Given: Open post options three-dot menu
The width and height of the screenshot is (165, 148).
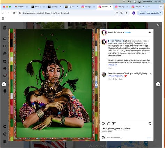Looking at the screenshot, I should click(x=150, y=32).
